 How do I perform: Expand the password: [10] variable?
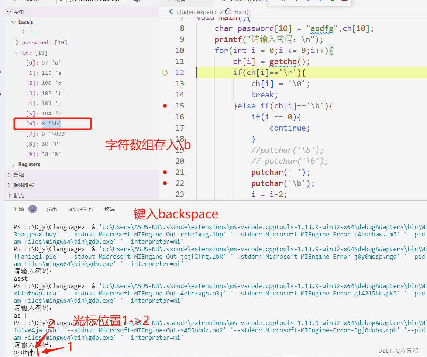(x=17, y=42)
